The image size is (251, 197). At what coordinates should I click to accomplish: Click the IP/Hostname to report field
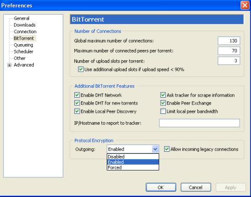200,123
